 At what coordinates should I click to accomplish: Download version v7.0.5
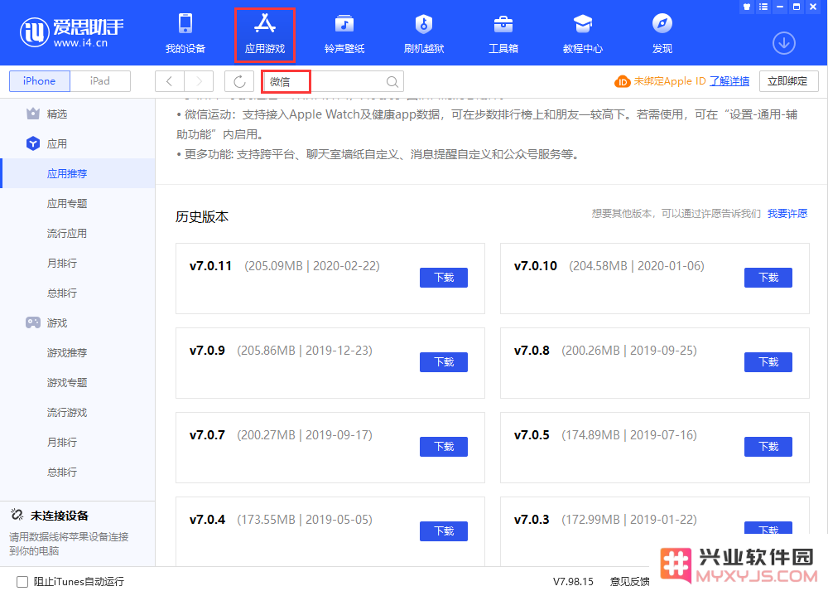click(x=768, y=447)
